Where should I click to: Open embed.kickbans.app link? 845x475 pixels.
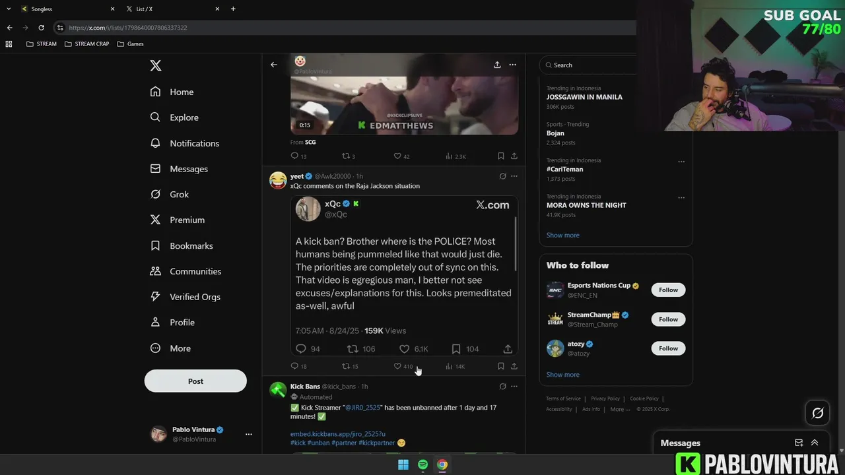(337, 434)
